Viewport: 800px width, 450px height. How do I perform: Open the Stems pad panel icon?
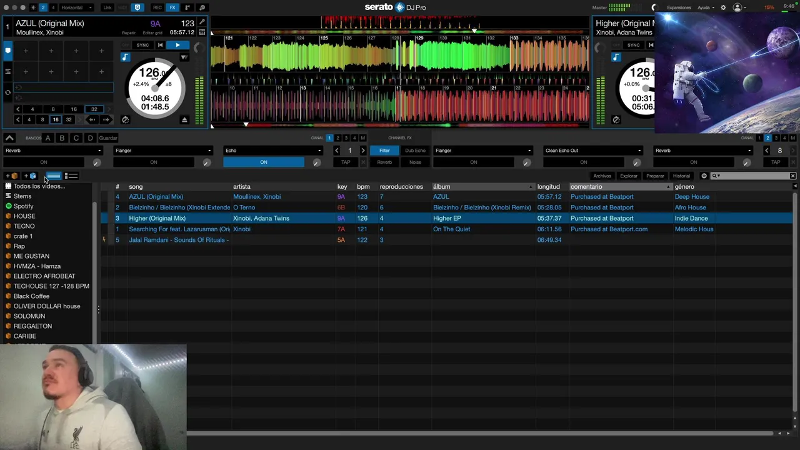coord(202,7)
